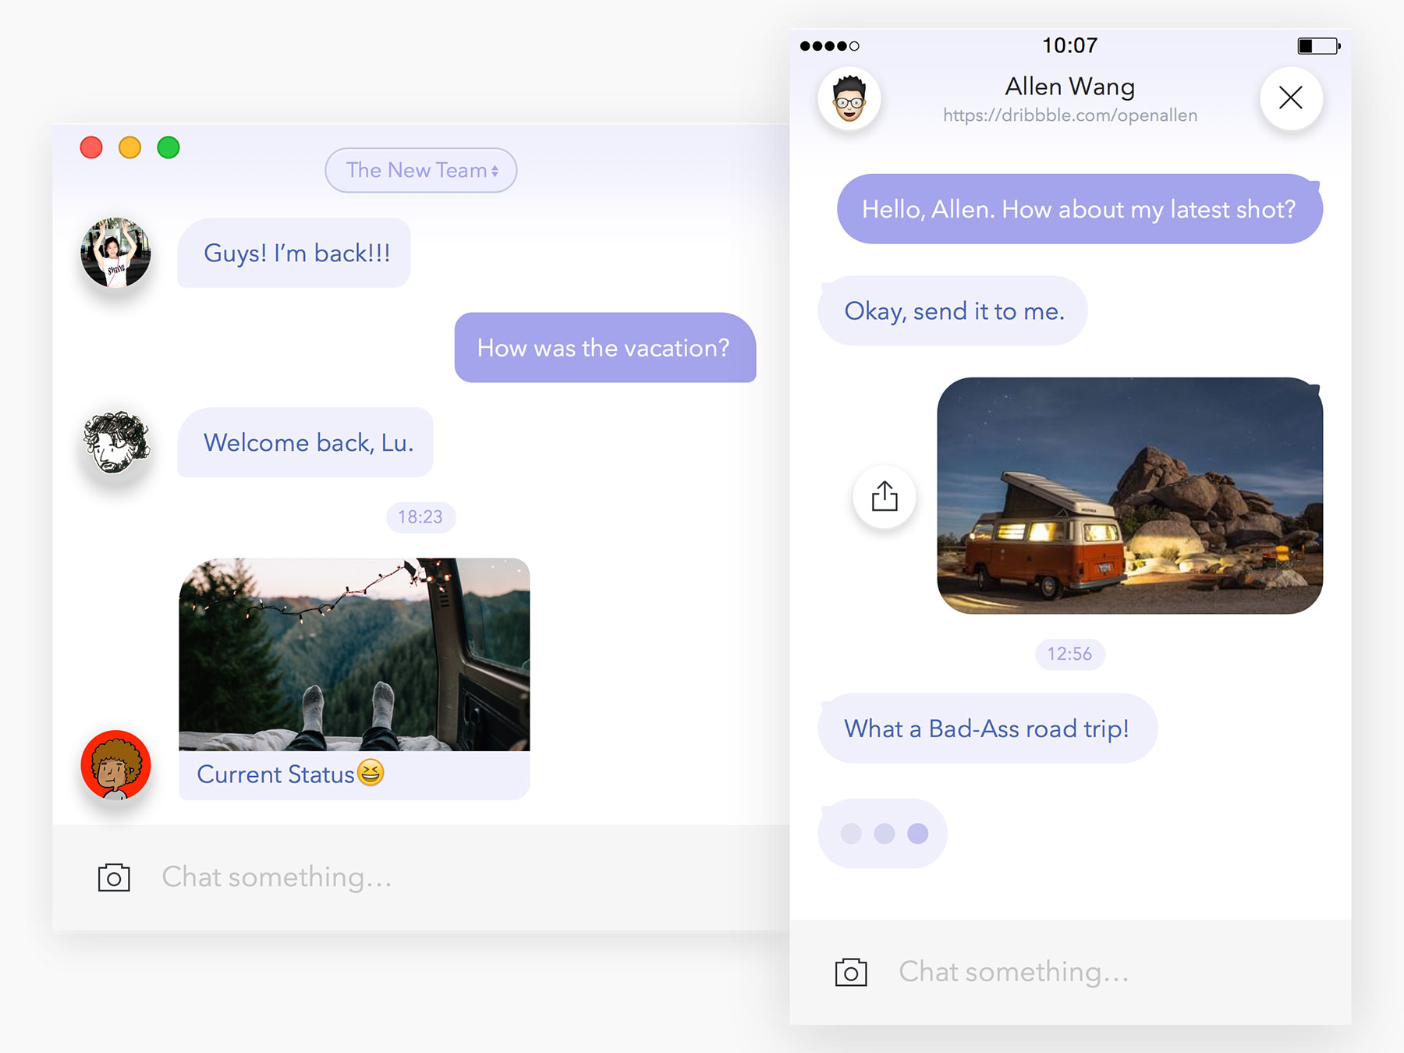Click the camera icon in mobile chat input
This screenshot has height=1053, width=1404.
point(850,972)
